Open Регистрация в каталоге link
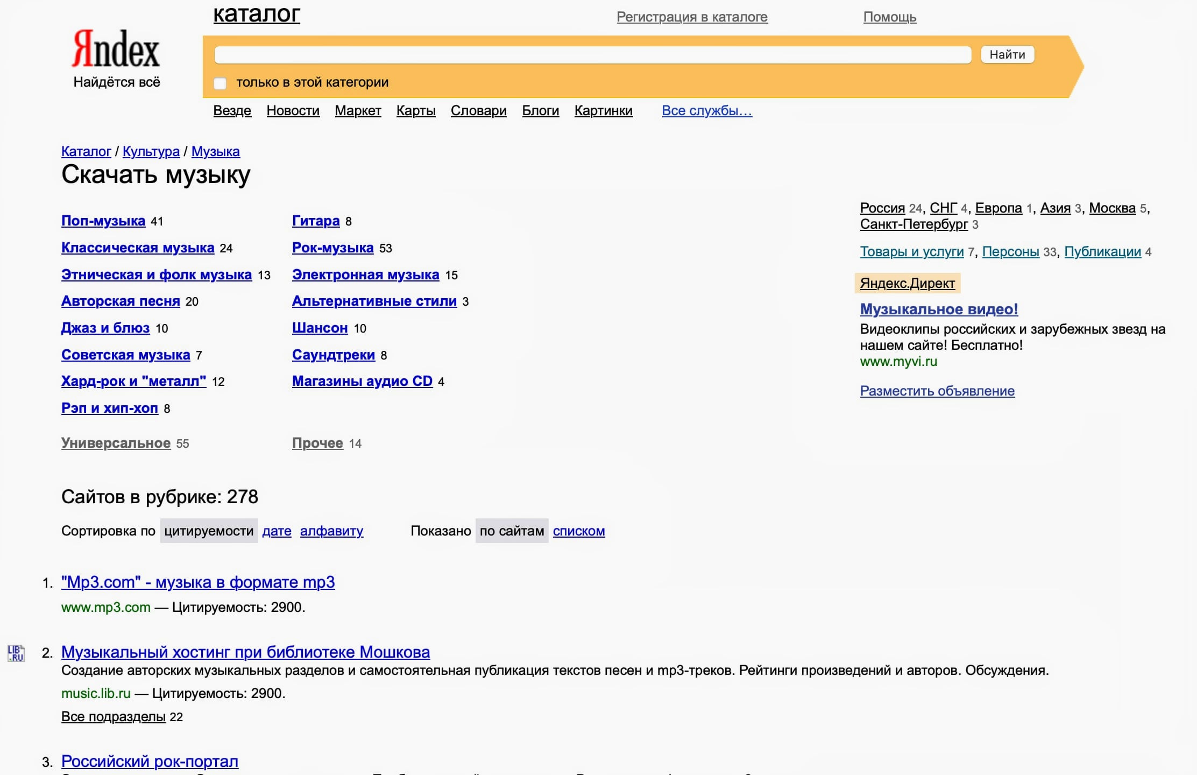The width and height of the screenshot is (1197, 775). 692,17
